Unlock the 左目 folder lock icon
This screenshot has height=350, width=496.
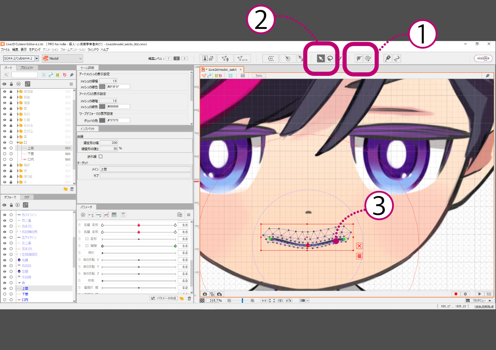click(11, 120)
